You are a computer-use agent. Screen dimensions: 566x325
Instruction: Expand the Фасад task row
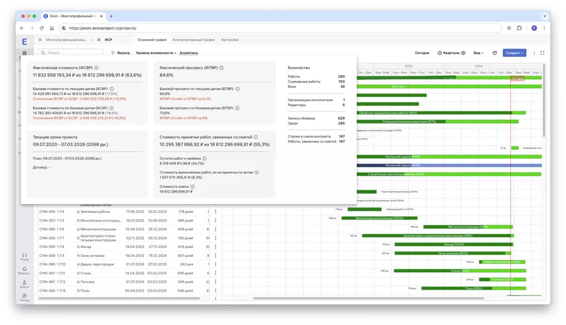pyautogui.click(x=78, y=247)
